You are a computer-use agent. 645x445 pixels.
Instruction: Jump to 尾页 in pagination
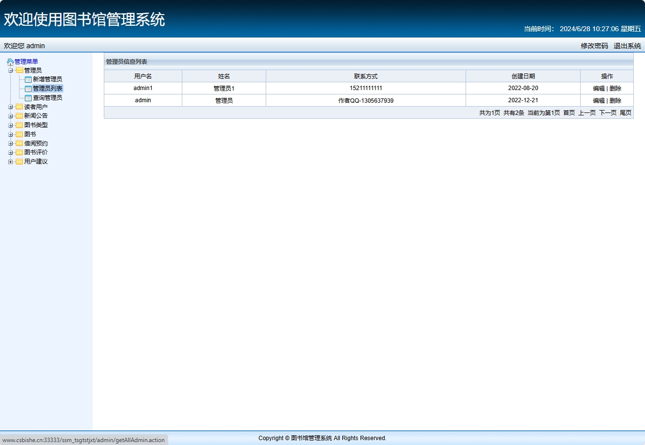pyautogui.click(x=625, y=113)
